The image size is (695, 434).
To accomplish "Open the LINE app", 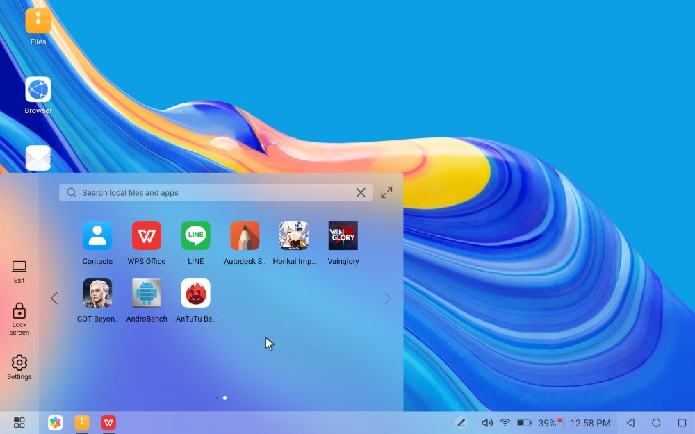I will [195, 235].
